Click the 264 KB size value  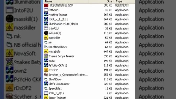pos(108,19)
